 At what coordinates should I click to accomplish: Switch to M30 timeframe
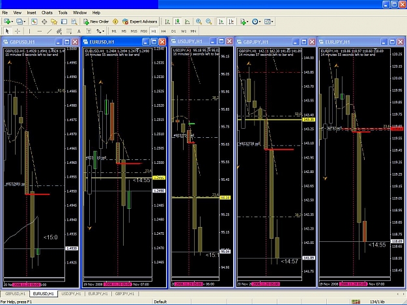coord(144,31)
